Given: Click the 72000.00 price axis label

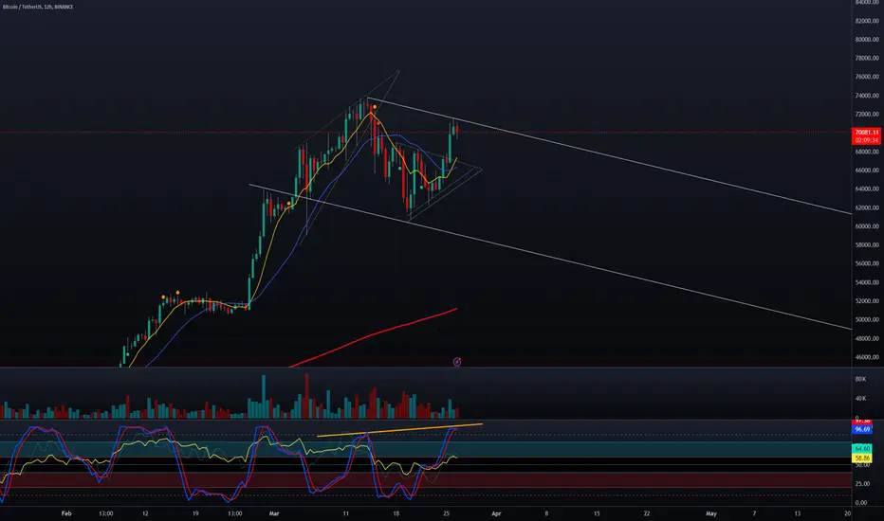Looking at the screenshot, I should pyautogui.click(x=867, y=115).
